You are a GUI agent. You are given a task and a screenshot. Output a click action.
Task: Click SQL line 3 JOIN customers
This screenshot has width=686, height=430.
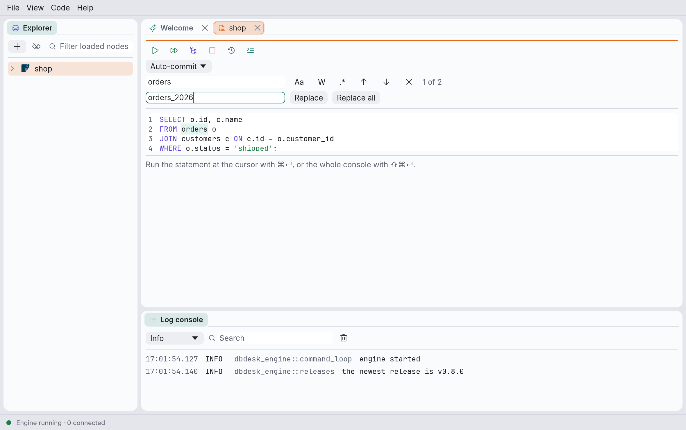(x=246, y=139)
